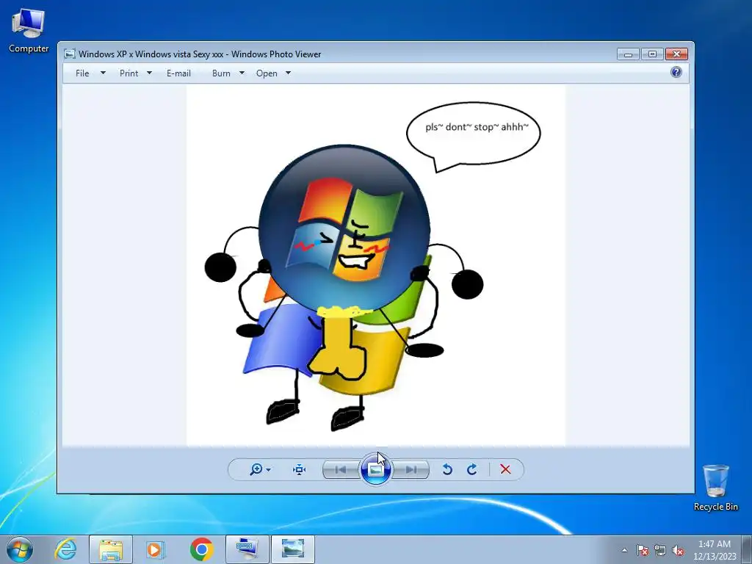Click the Actual size fit button
This screenshot has width=752, height=564.
point(300,469)
